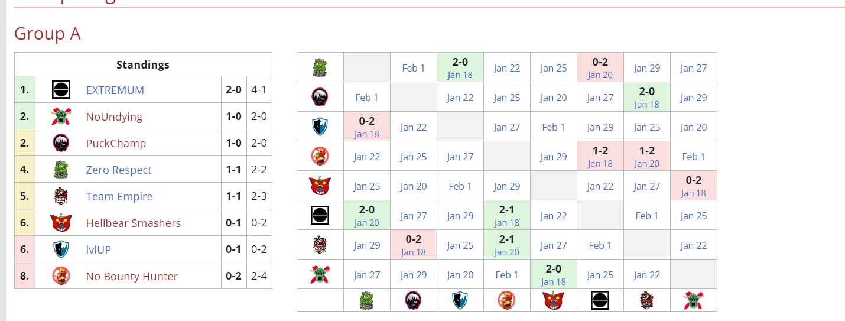Image resolution: width=845 pixels, height=321 pixels.
Task: Click the Team Empire logo in the Standings table
Action: click(x=61, y=196)
